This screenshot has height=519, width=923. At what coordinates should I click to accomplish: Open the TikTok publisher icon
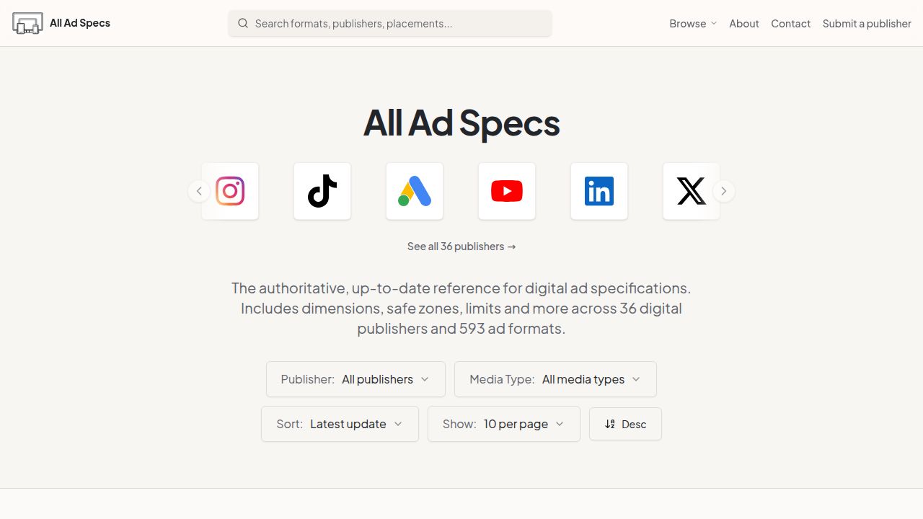(x=322, y=191)
